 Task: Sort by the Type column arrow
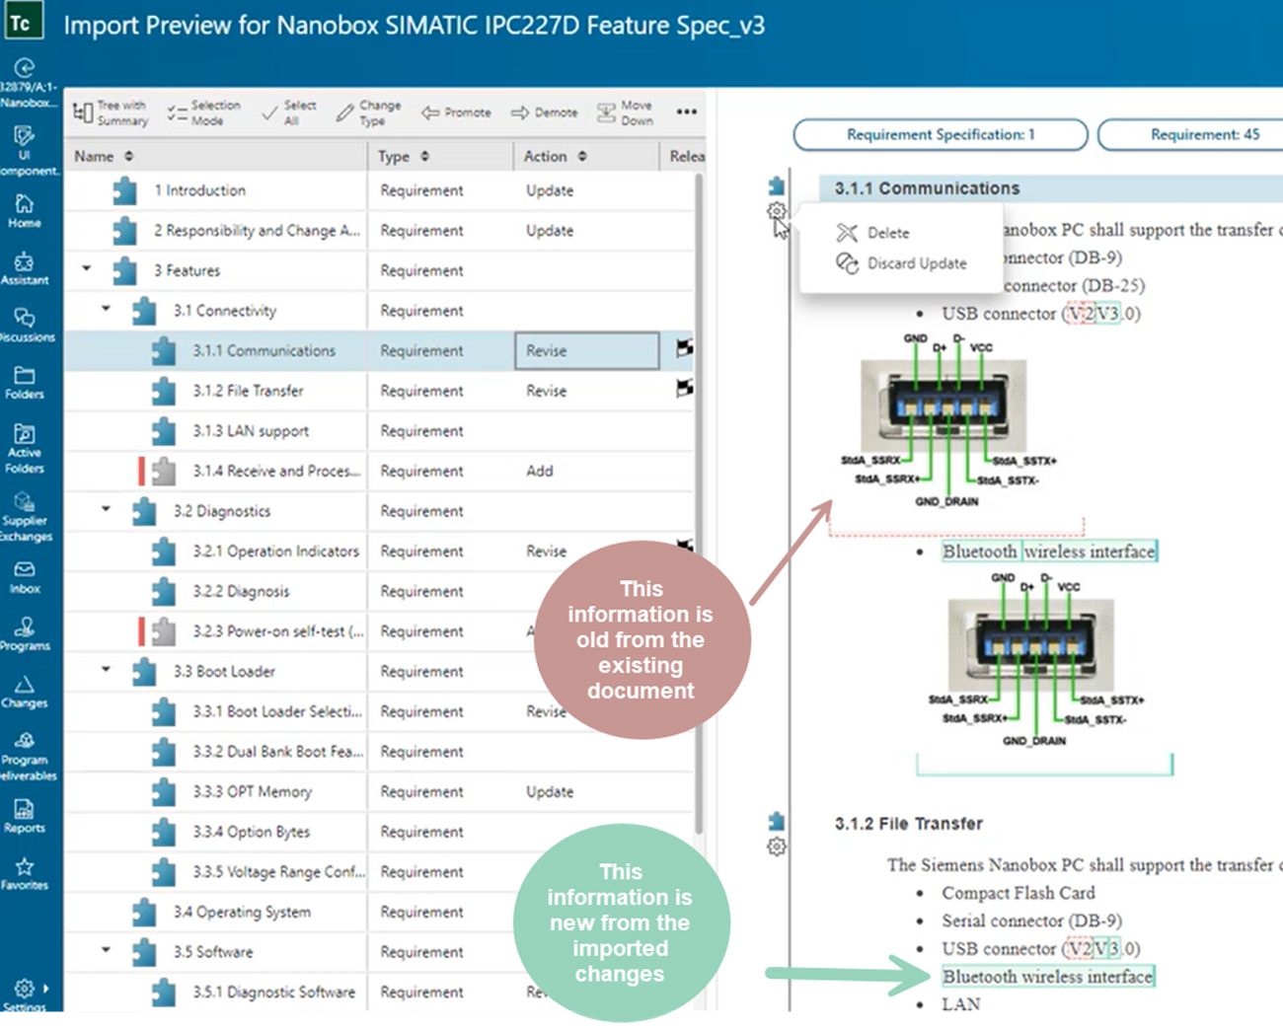[425, 156]
